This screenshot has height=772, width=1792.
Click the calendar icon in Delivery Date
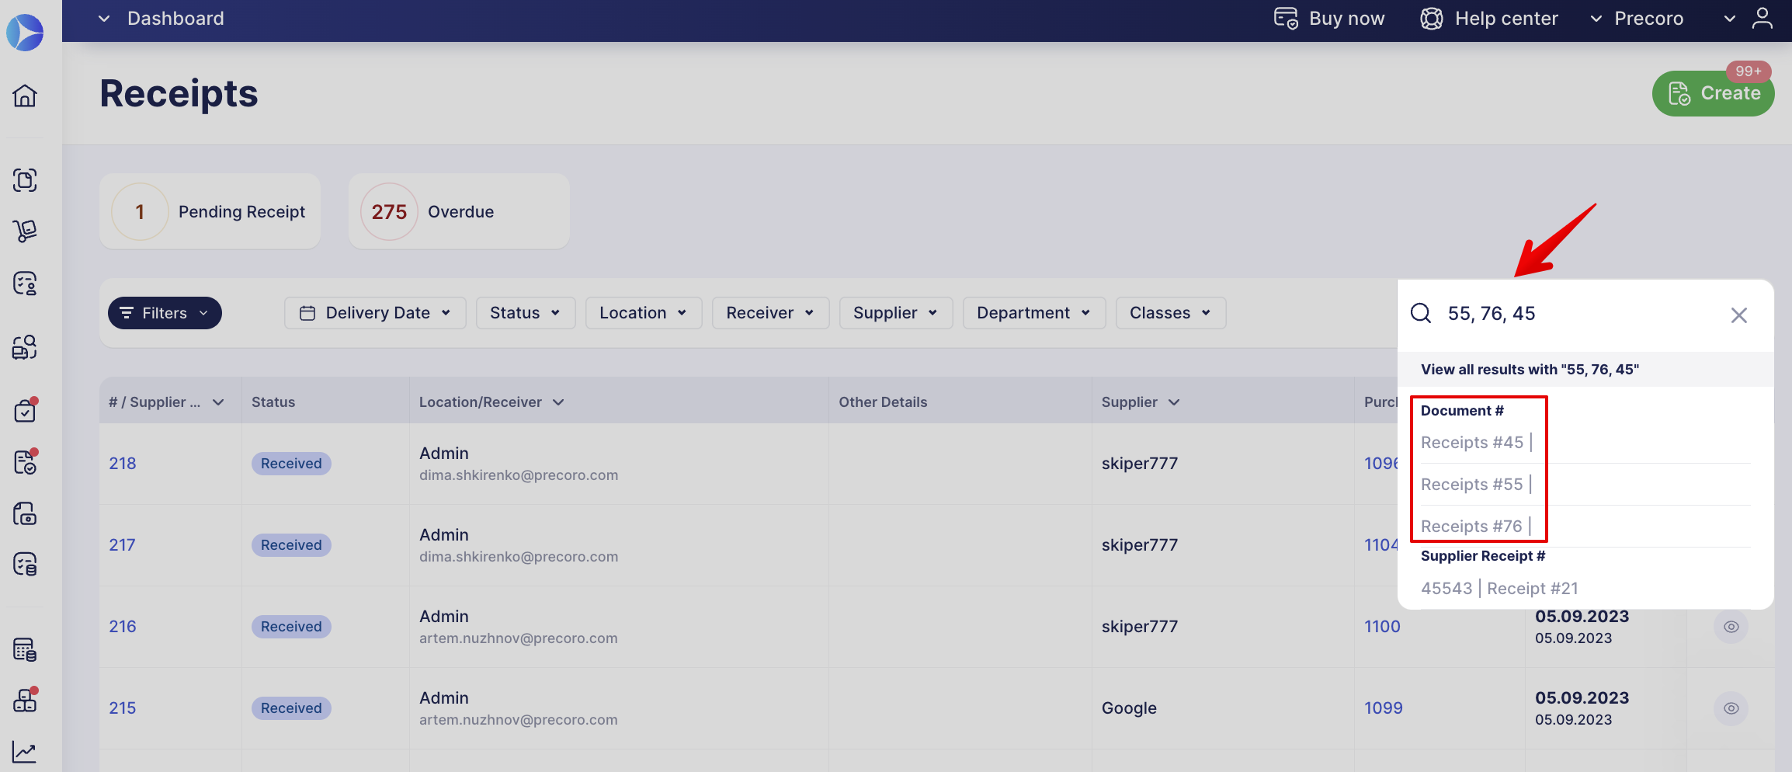pos(307,313)
